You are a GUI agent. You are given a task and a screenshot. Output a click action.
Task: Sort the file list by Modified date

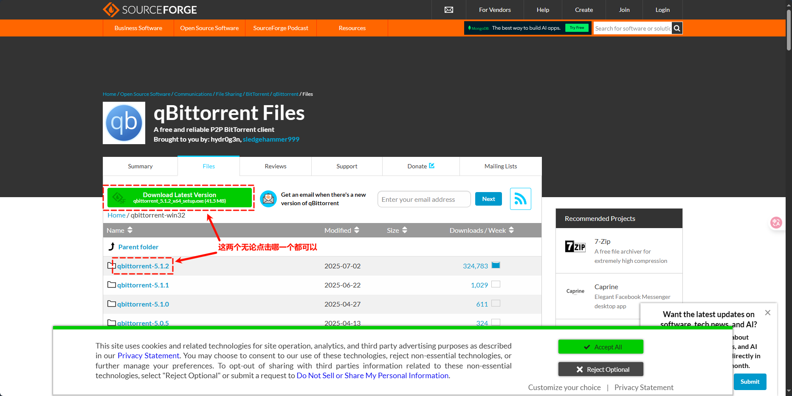pyautogui.click(x=342, y=230)
